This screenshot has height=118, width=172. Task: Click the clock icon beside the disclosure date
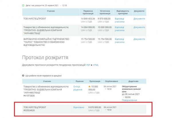tap(23, 5)
